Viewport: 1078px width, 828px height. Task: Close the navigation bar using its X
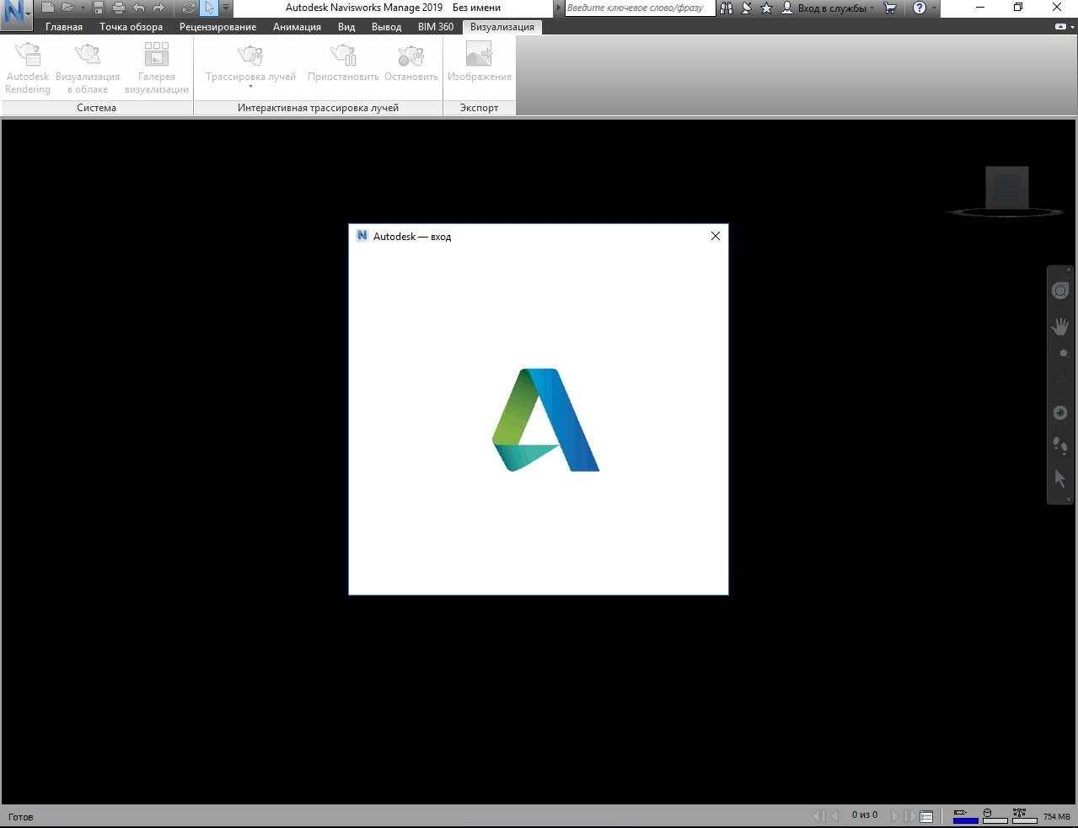click(1069, 270)
